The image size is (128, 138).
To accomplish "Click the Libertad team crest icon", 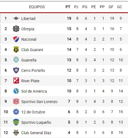I will click(x=16, y=18).
